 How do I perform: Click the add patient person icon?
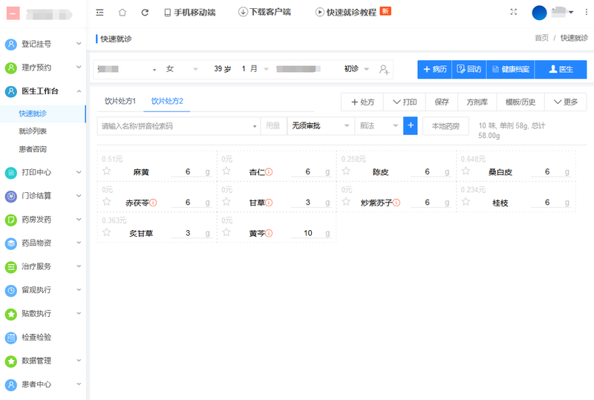click(x=384, y=69)
